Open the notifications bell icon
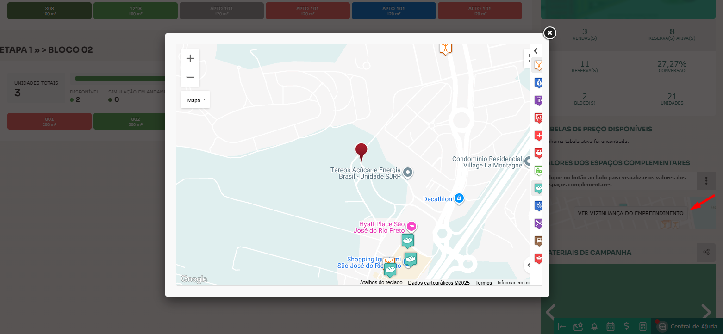This screenshot has width=723, height=334. coord(594,327)
